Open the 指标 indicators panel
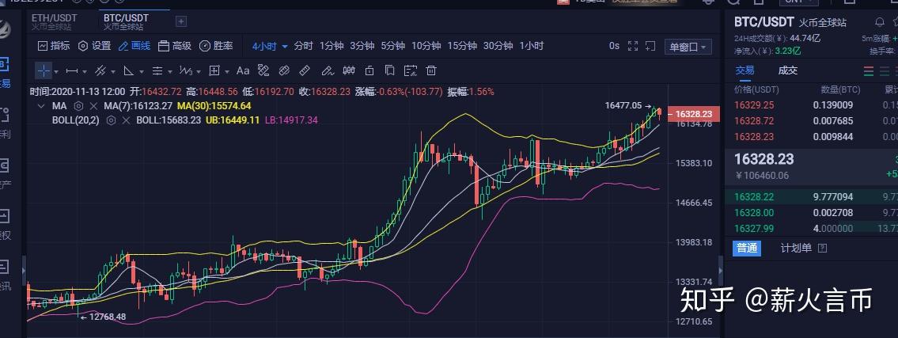 pos(55,46)
